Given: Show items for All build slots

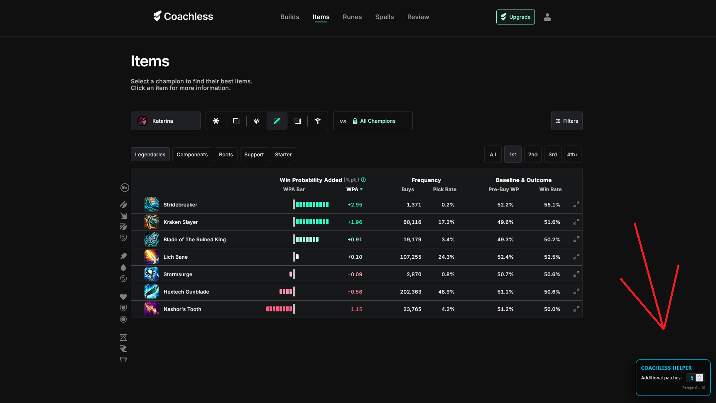Looking at the screenshot, I should 493,155.
